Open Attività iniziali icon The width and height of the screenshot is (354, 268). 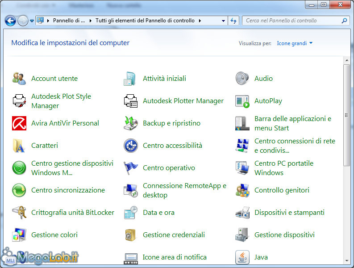coord(130,79)
